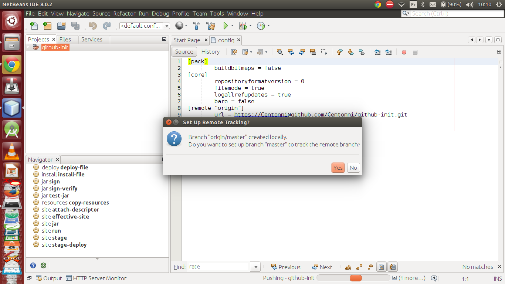This screenshot has height=284, width=505.
Task: Click Find Next Occurrence editor icon
Action: point(302,52)
